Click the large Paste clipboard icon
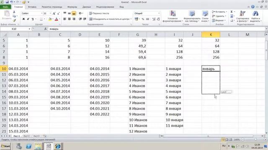Screen dimensions: 268x150 pos(7,14)
